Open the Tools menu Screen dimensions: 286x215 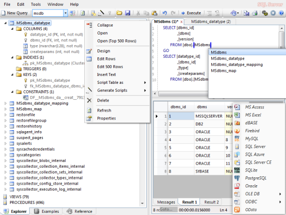point(36,4)
